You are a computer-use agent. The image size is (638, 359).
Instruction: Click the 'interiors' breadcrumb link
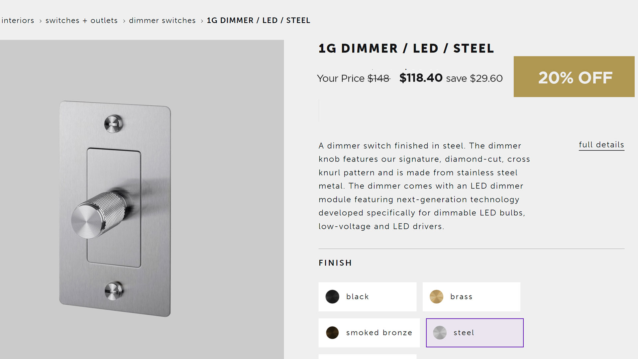point(18,21)
